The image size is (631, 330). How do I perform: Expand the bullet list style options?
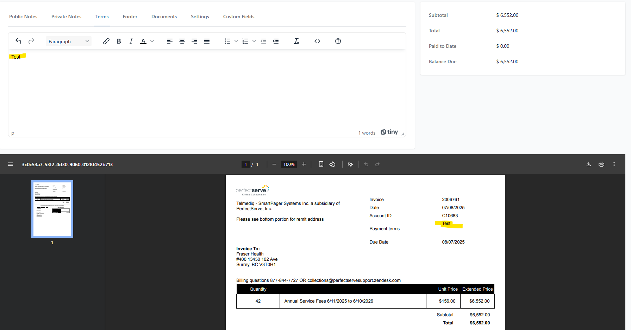[x=236, y=41]
